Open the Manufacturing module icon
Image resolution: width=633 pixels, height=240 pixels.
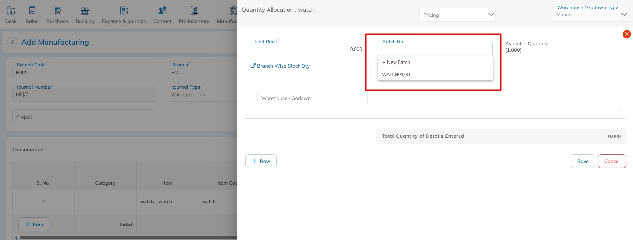pyautogui.click(x=233, y=11)
